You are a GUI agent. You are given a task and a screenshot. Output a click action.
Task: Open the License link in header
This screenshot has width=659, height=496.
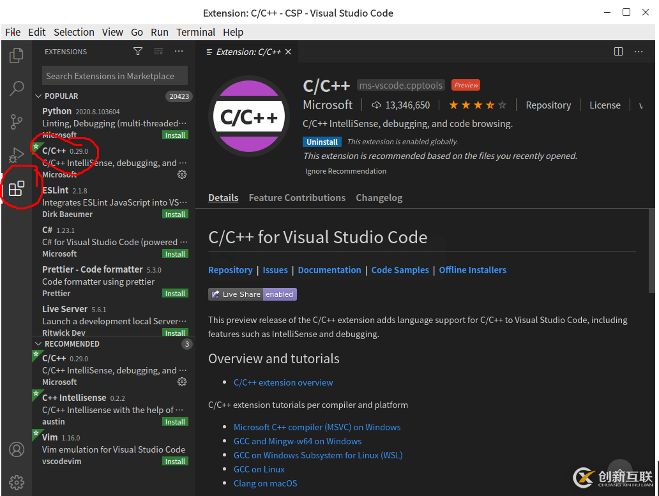pyautogui.click(x=605, y=105)
